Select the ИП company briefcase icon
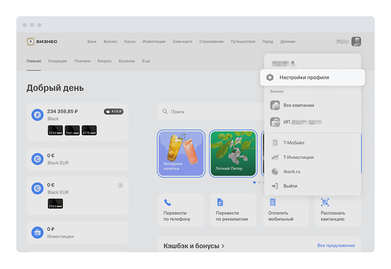The image size is (391, 269). pos(275,122)
